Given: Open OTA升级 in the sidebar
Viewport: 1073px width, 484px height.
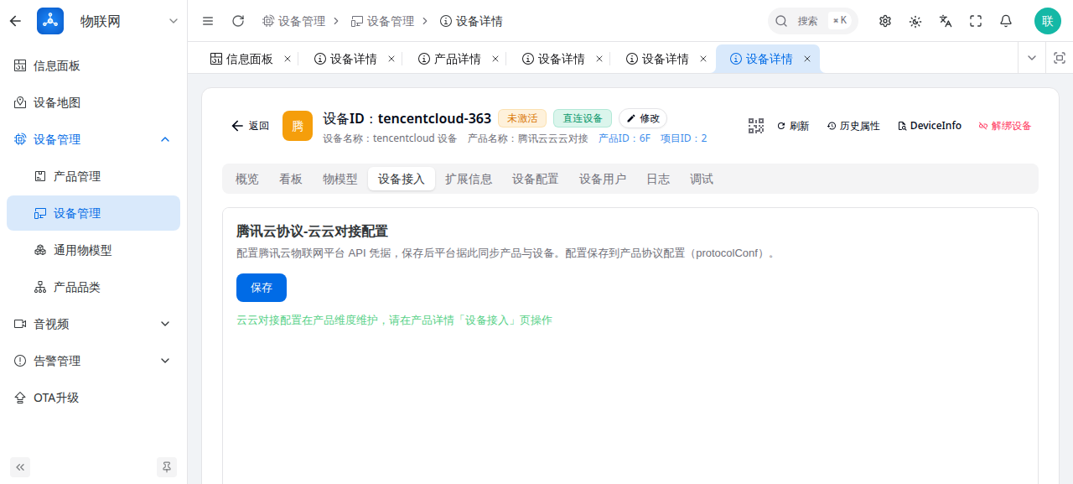Looking at the screenshot, I should click(x=93, y=398).
